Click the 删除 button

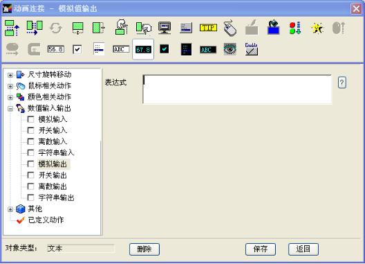144,249
